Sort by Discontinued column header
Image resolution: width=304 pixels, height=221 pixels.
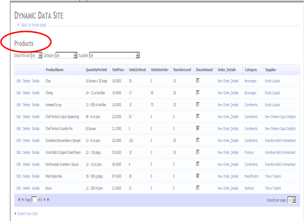(x=205, y=70)
